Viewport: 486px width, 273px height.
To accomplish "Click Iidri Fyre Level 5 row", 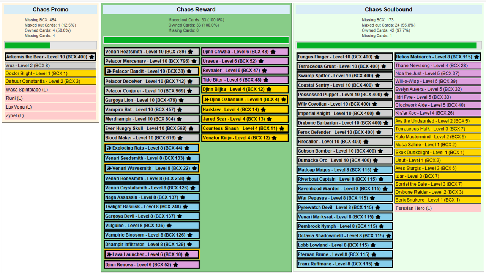I will [438, 97].
